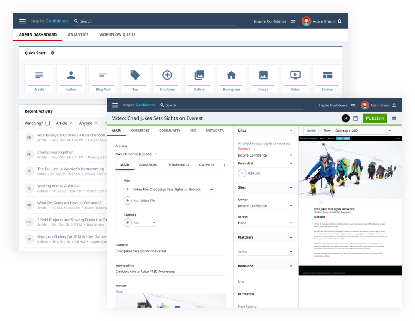415x321 pixels.
Task: Click the plus icon for Add Video File
Action: pos(127,200)
